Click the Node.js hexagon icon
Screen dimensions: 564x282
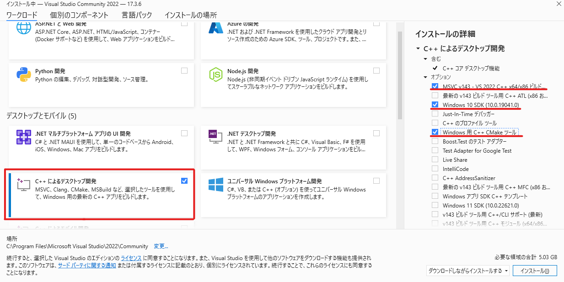[215, 75]
